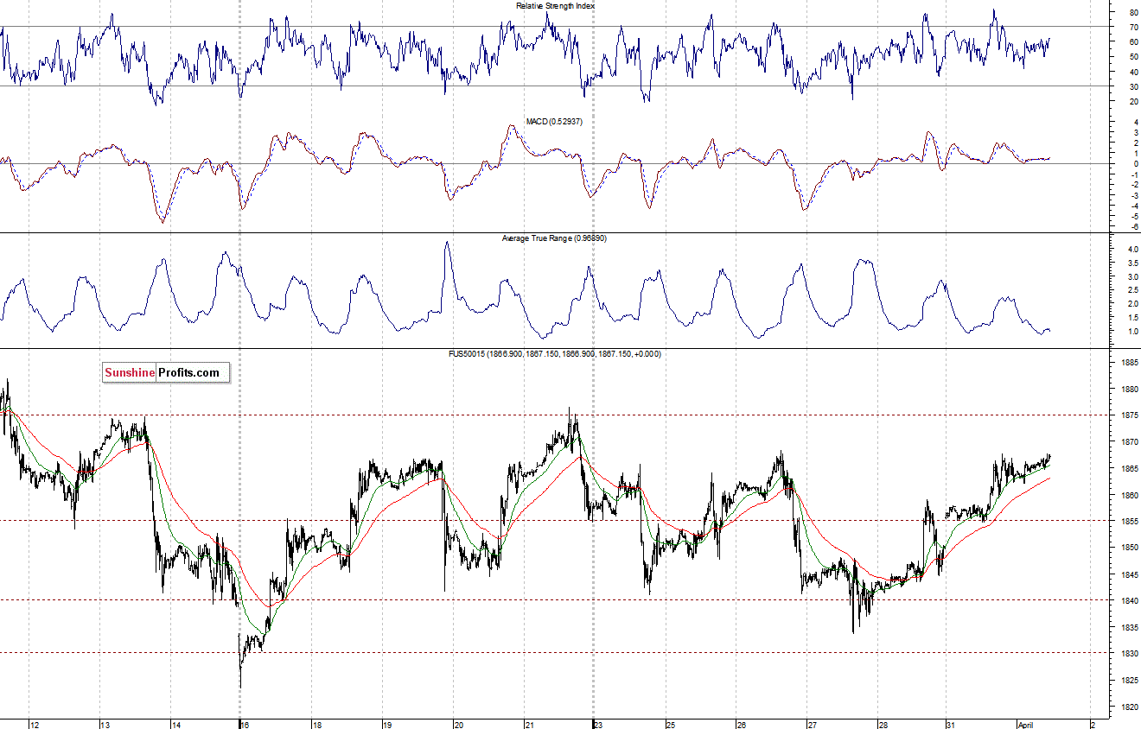Image resolution: width=1141 pixels, height=729 pixels.
Task: Click the 1.5 value on ATR axis
Action: [x=1132, y=318]
